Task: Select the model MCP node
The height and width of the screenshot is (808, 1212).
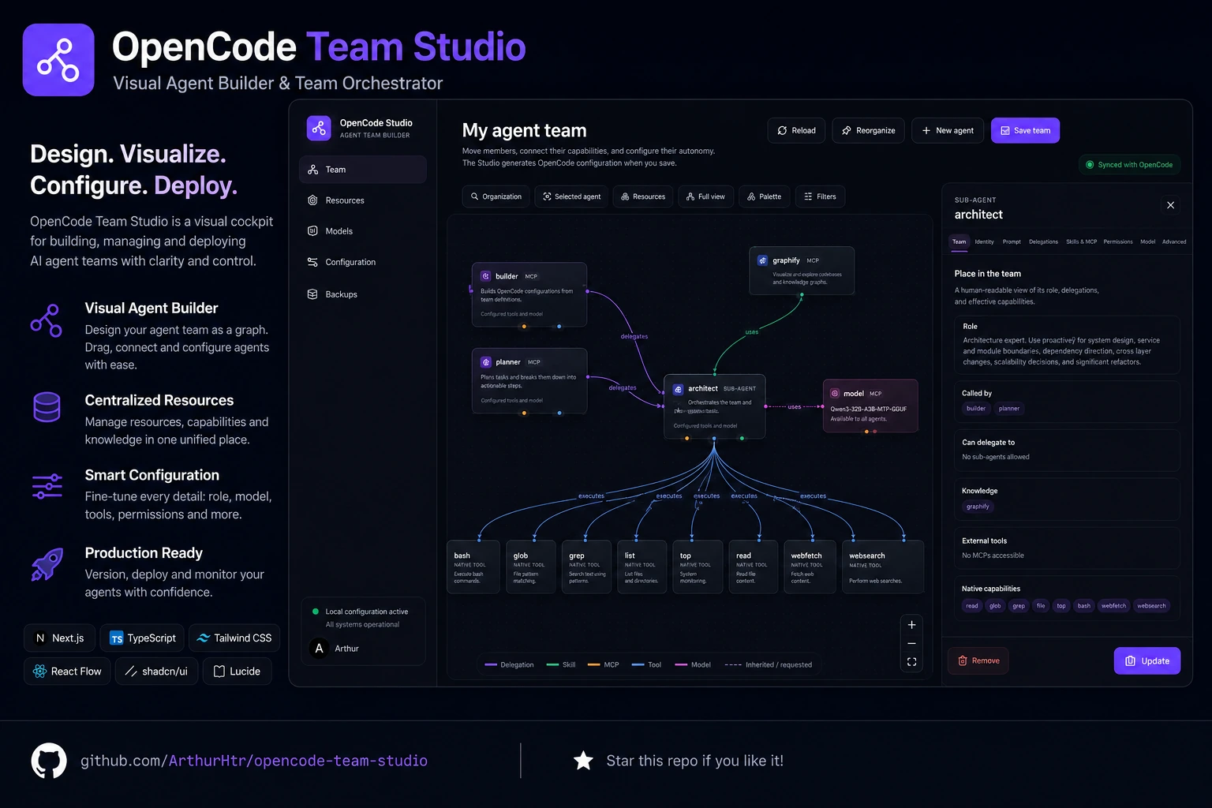Action: (x=870, y=406)
